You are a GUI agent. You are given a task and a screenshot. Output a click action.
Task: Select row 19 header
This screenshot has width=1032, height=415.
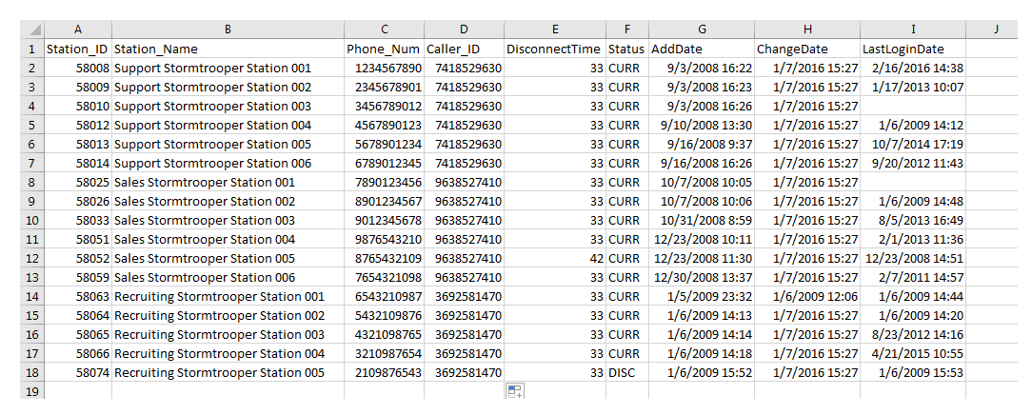tap(32, 392)
